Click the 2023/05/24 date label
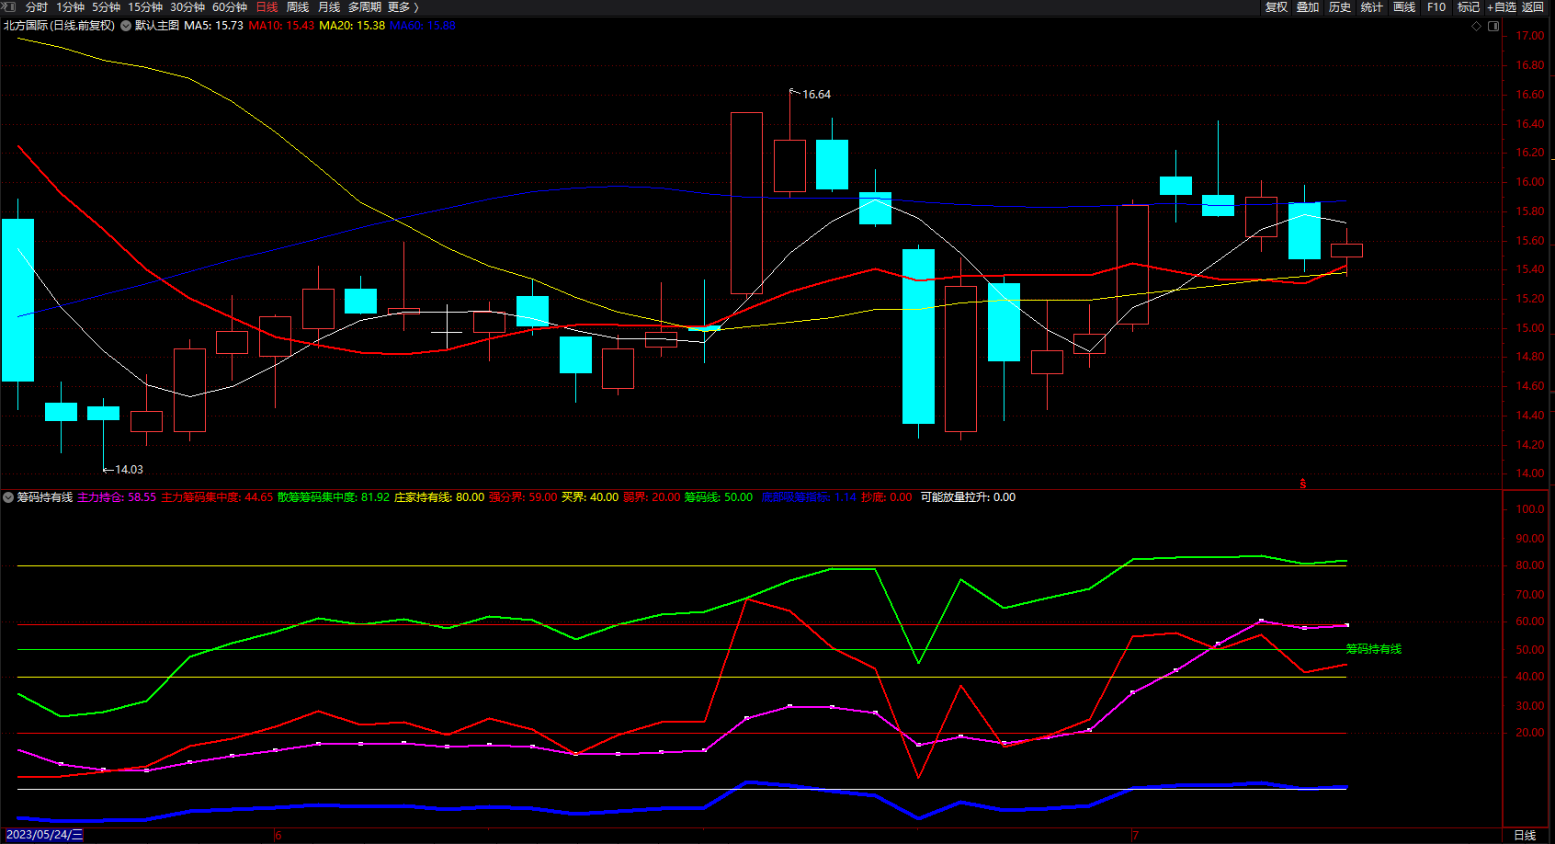1555x844 pixels. tap(44, 835)
